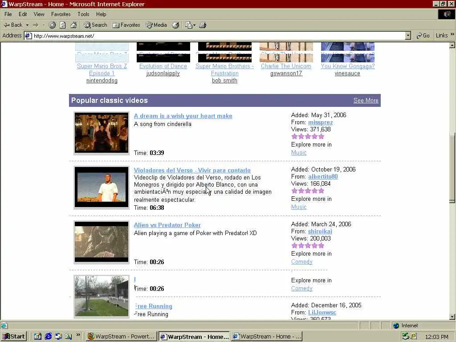Click the Violadores del Verso thumbnail
This screenshot has height=342, width=456.
point(102,187)
